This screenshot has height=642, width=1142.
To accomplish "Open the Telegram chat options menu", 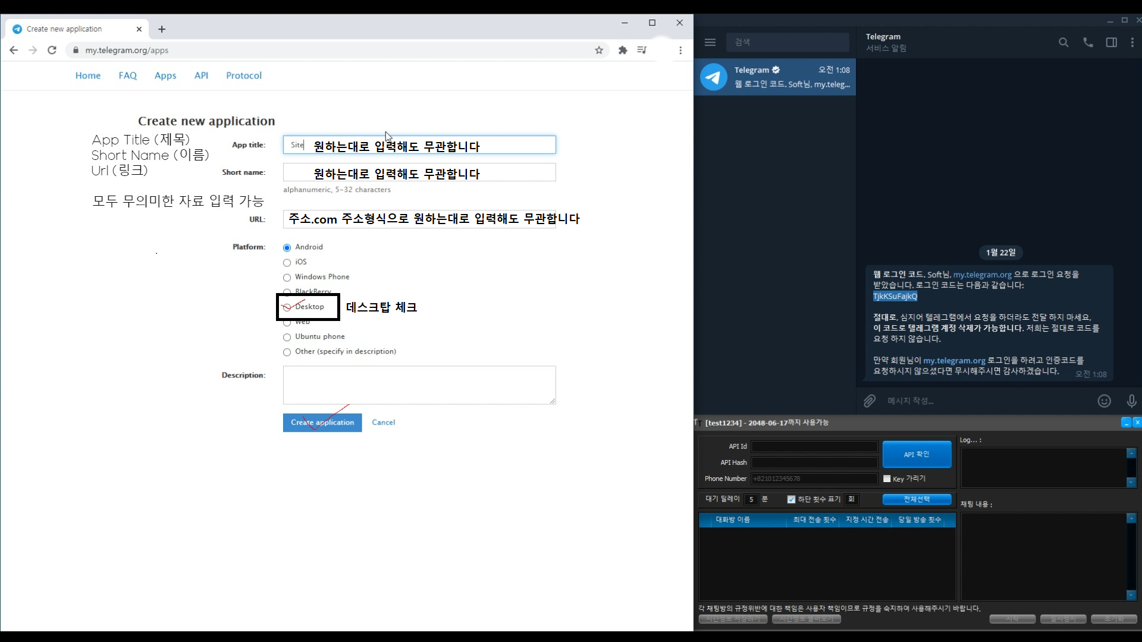I will click(1132, 42).
